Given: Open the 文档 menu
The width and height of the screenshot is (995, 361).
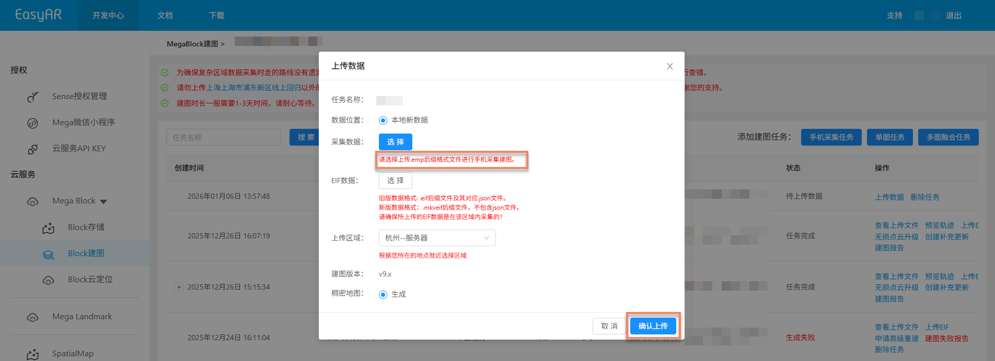Looking at the screenshot, I should [165, 15].
